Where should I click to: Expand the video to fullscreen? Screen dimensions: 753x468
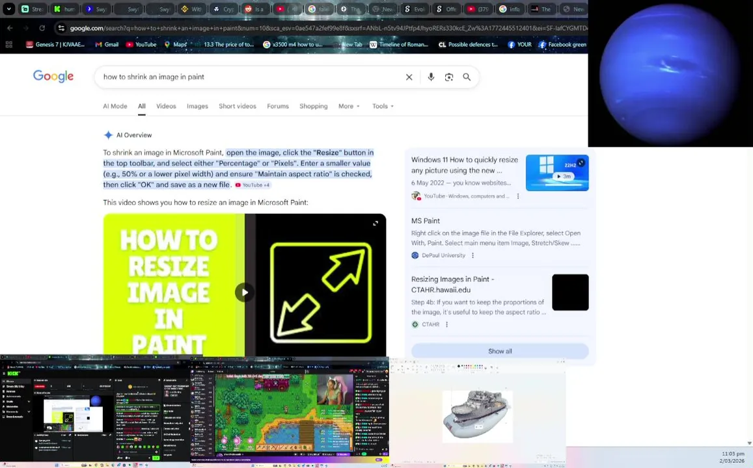[376, 223]
